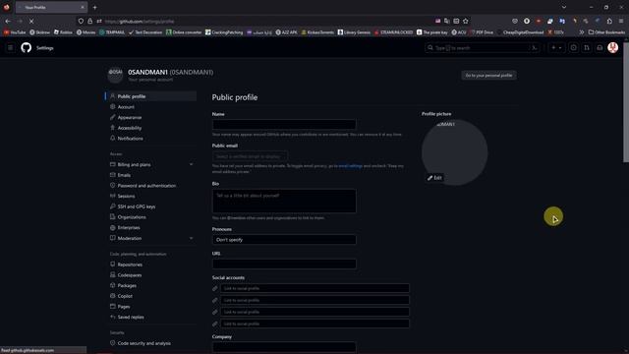
Task: Open the YouTube bookmark
Action: 15,32
